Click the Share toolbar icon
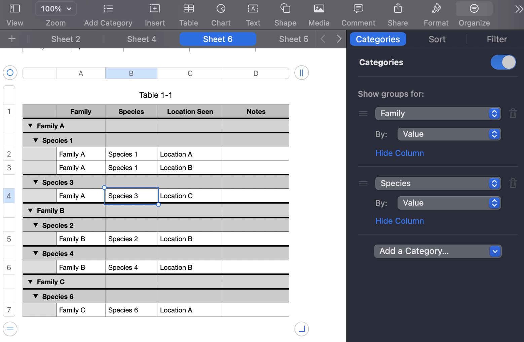The width and height of the screenshot is (524, 342). (x=398, y=14)
